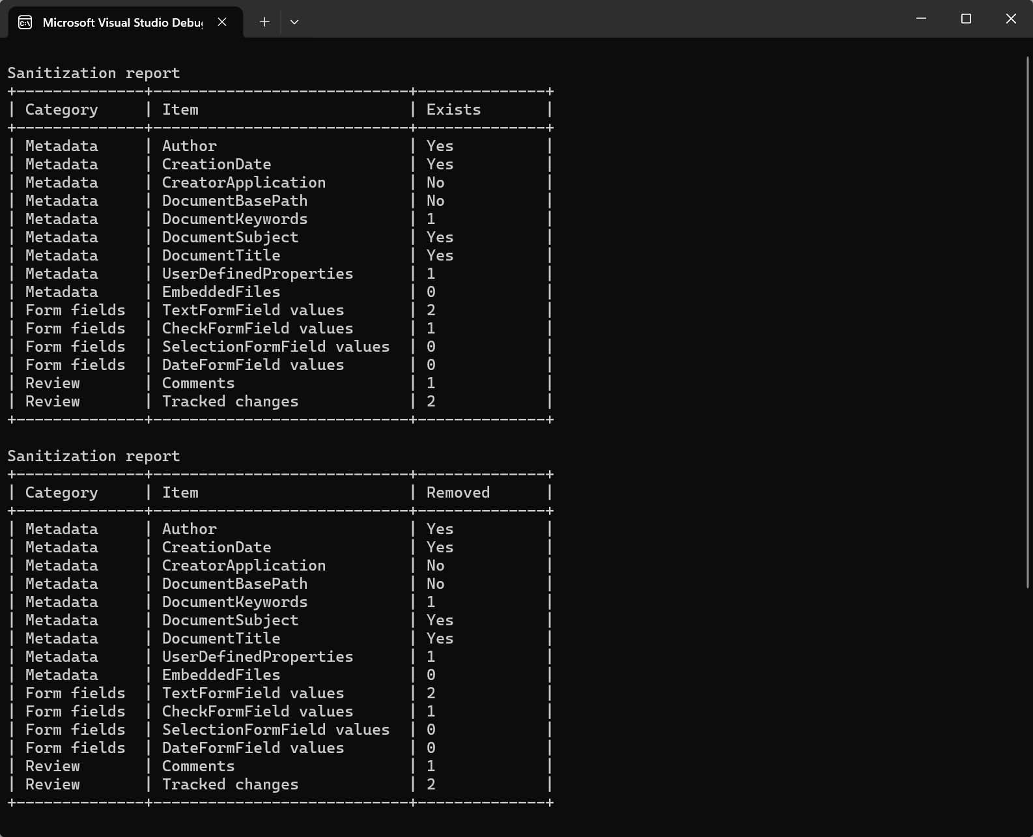Click 'CheckFormField values' in the Exists table

(x=258, y=328)
